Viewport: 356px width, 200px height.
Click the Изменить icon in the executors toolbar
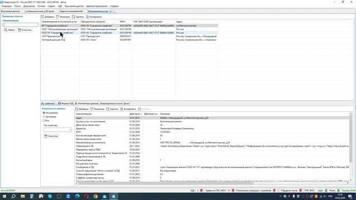[58, 17]
